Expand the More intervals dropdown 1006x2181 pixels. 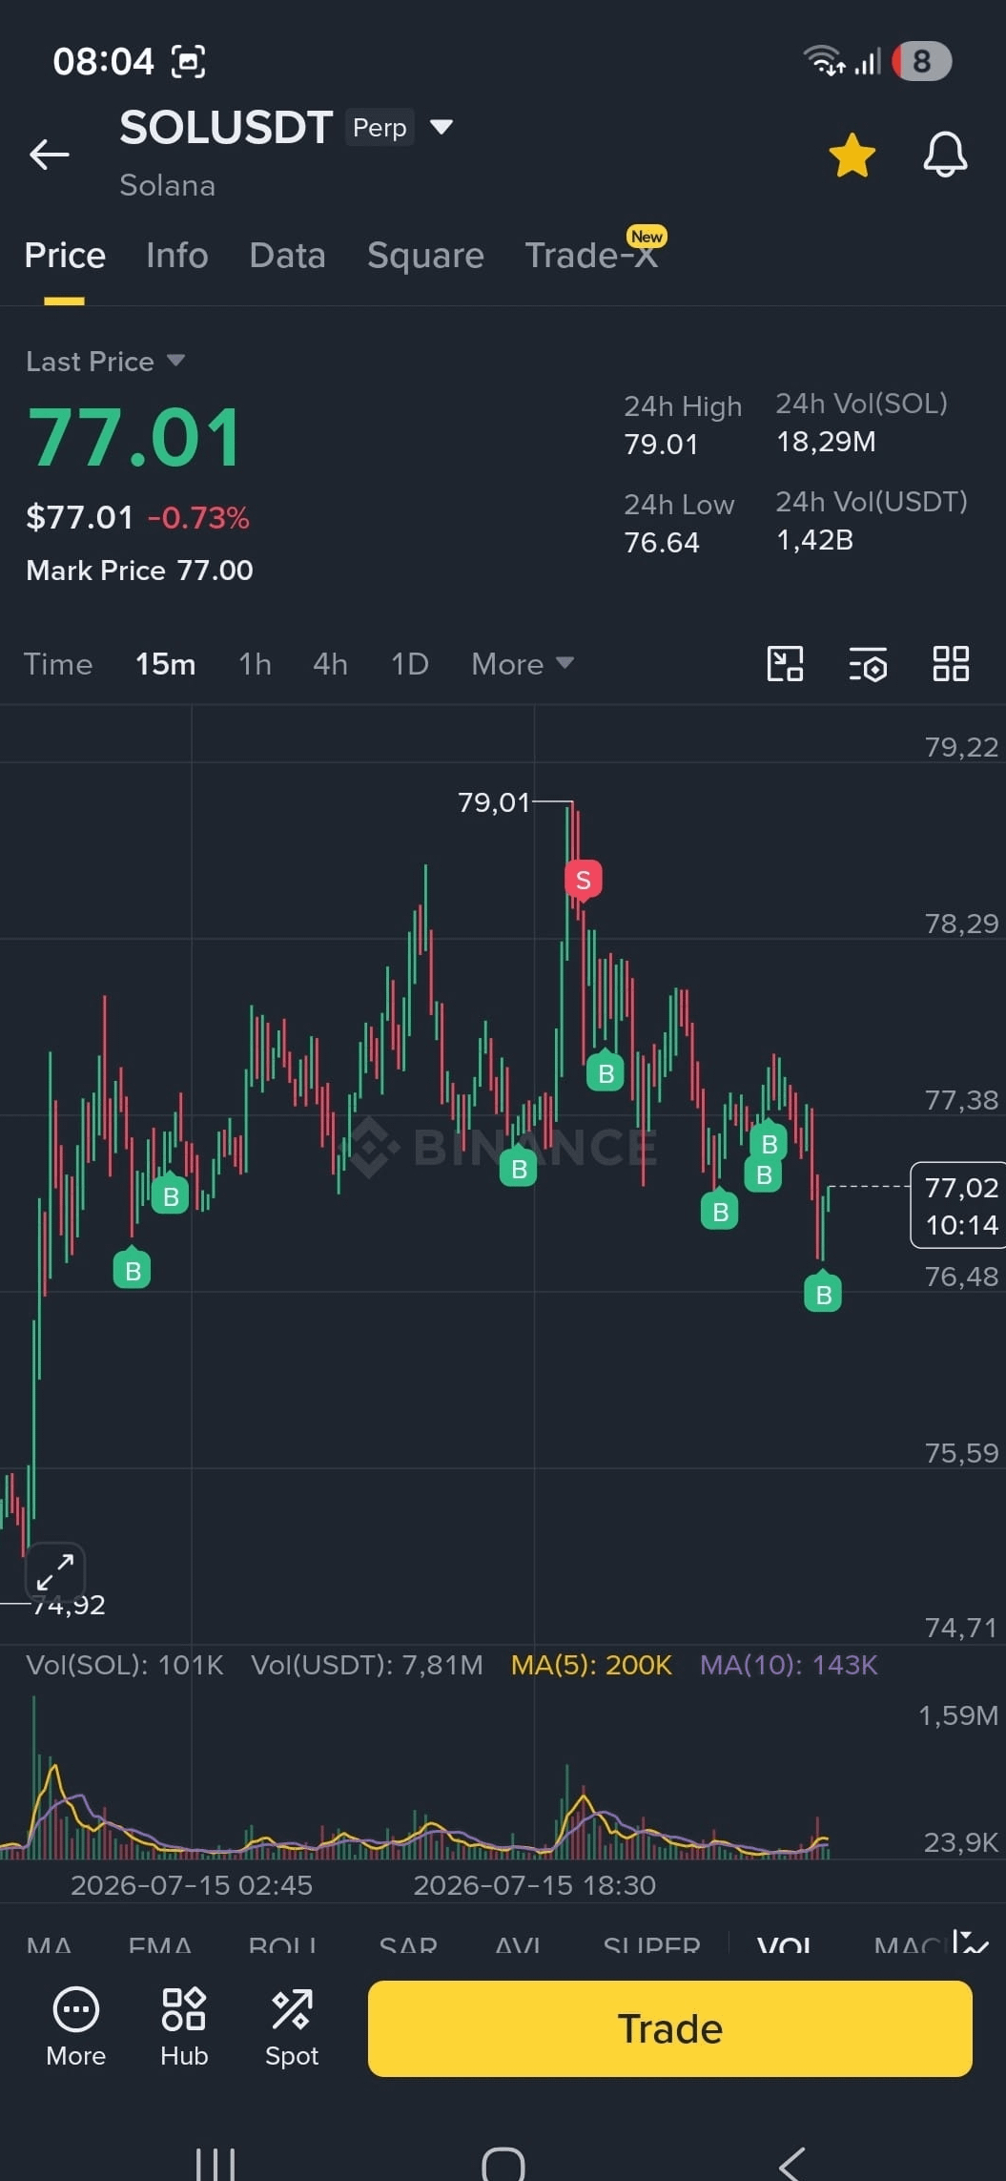tap(523, 664)
